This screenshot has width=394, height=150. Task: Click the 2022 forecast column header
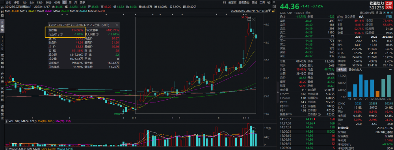click(x=359, y=103)
